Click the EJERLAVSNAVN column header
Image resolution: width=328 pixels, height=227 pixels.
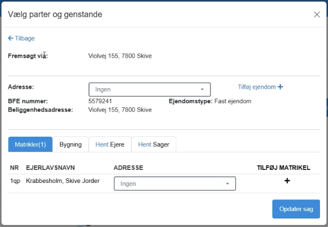(50, 168)
